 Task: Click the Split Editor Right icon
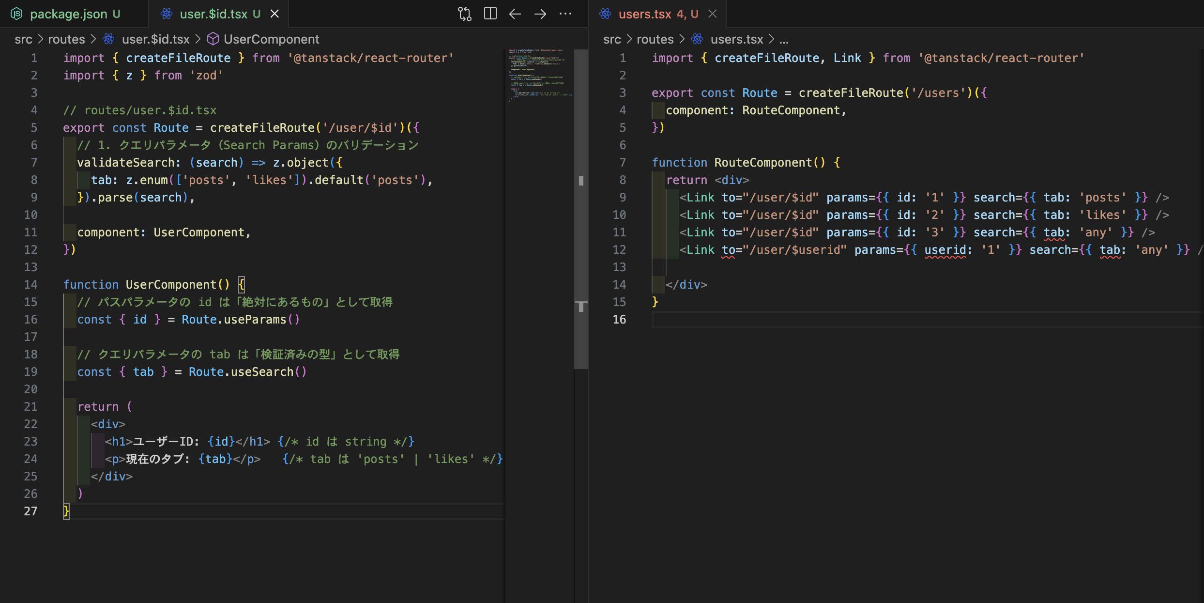490,14
